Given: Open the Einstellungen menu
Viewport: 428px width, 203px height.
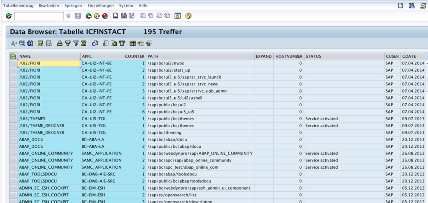Looking at the screenshot, I should tap(100, 5).
